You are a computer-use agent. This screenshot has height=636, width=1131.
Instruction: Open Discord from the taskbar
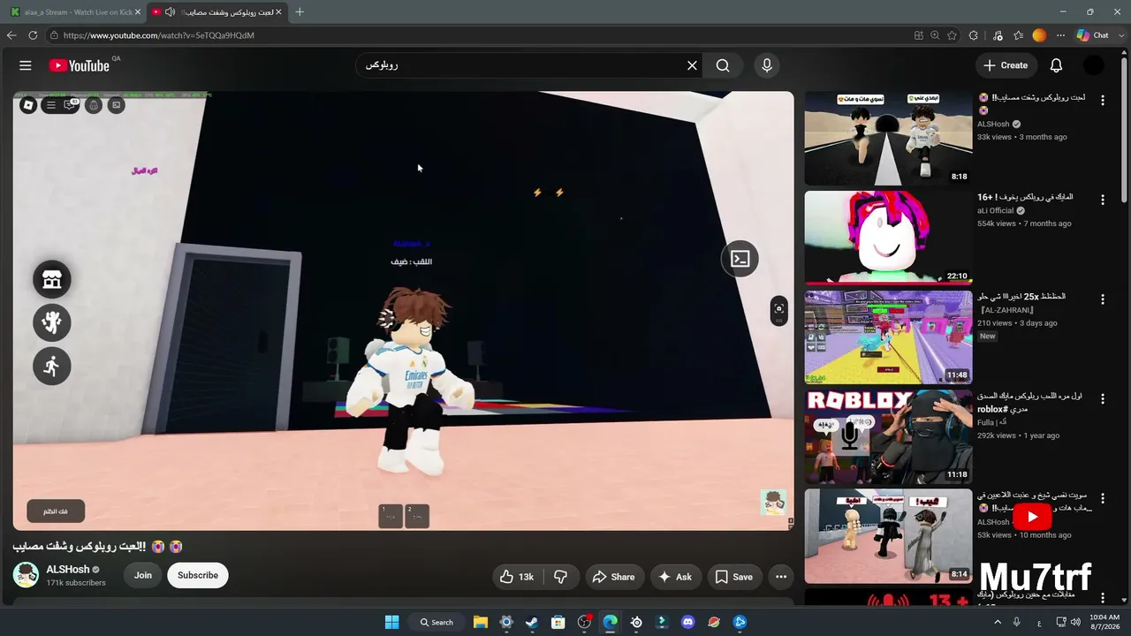pos(688,622)
